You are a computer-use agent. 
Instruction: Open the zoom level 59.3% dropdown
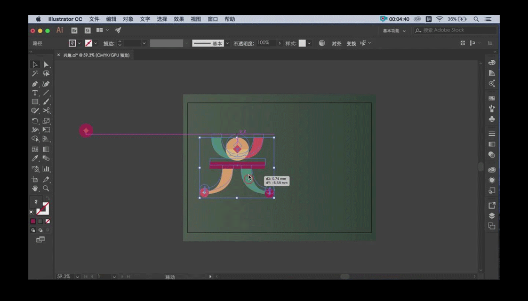[78, 277]
